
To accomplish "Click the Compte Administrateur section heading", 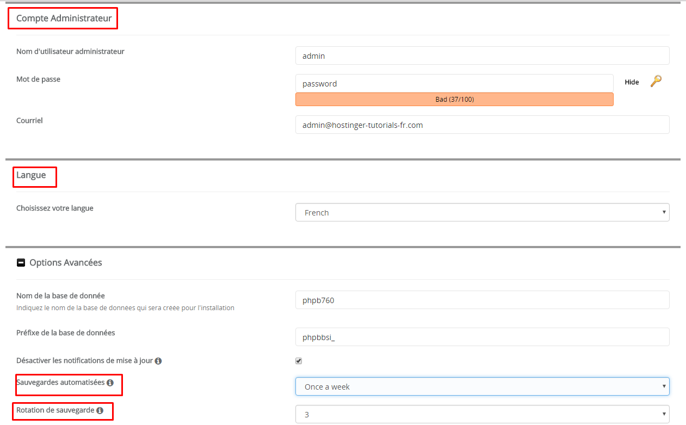I will point(64,19).
